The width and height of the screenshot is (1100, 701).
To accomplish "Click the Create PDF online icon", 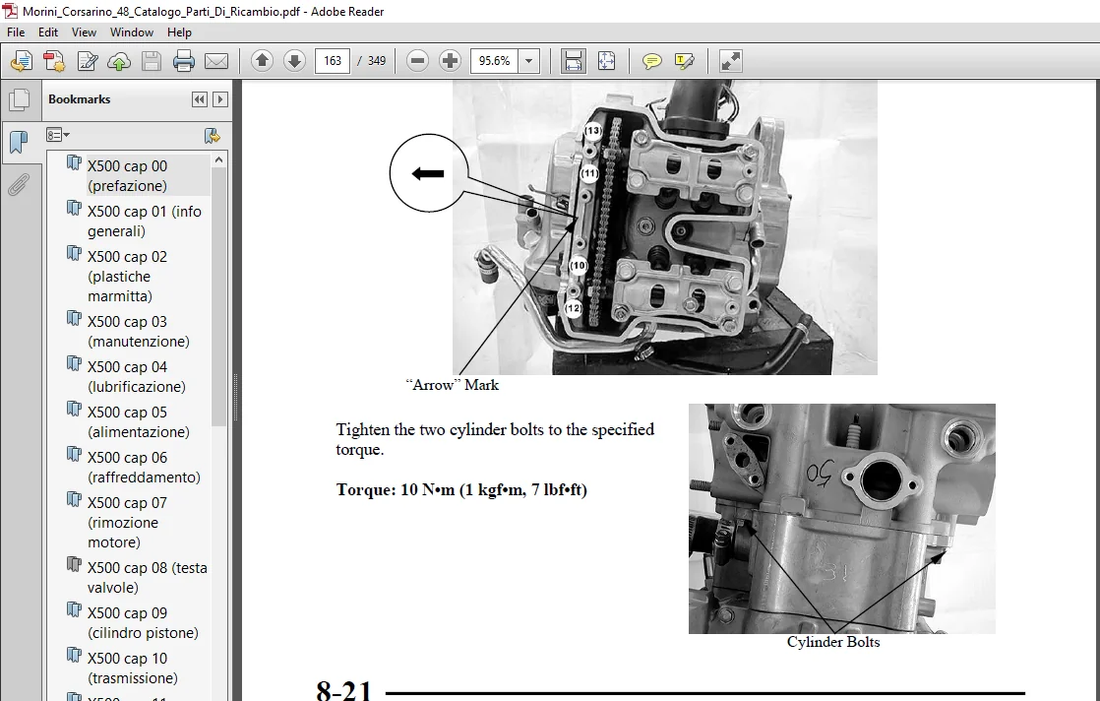I will point(54,61).
